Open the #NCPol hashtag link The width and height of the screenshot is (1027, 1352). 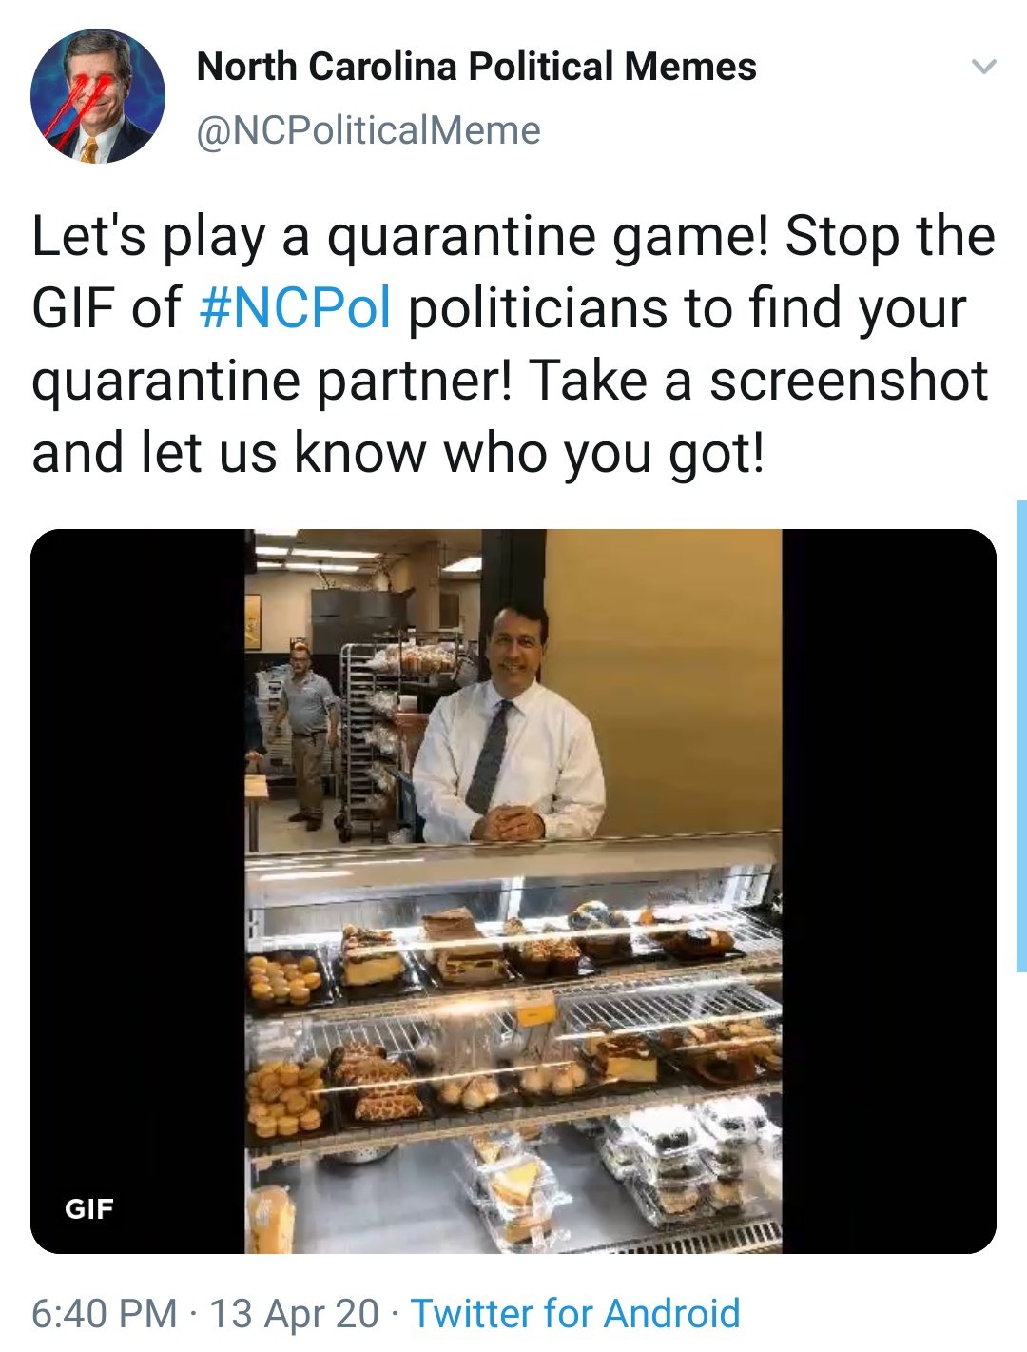pos(297,308)
